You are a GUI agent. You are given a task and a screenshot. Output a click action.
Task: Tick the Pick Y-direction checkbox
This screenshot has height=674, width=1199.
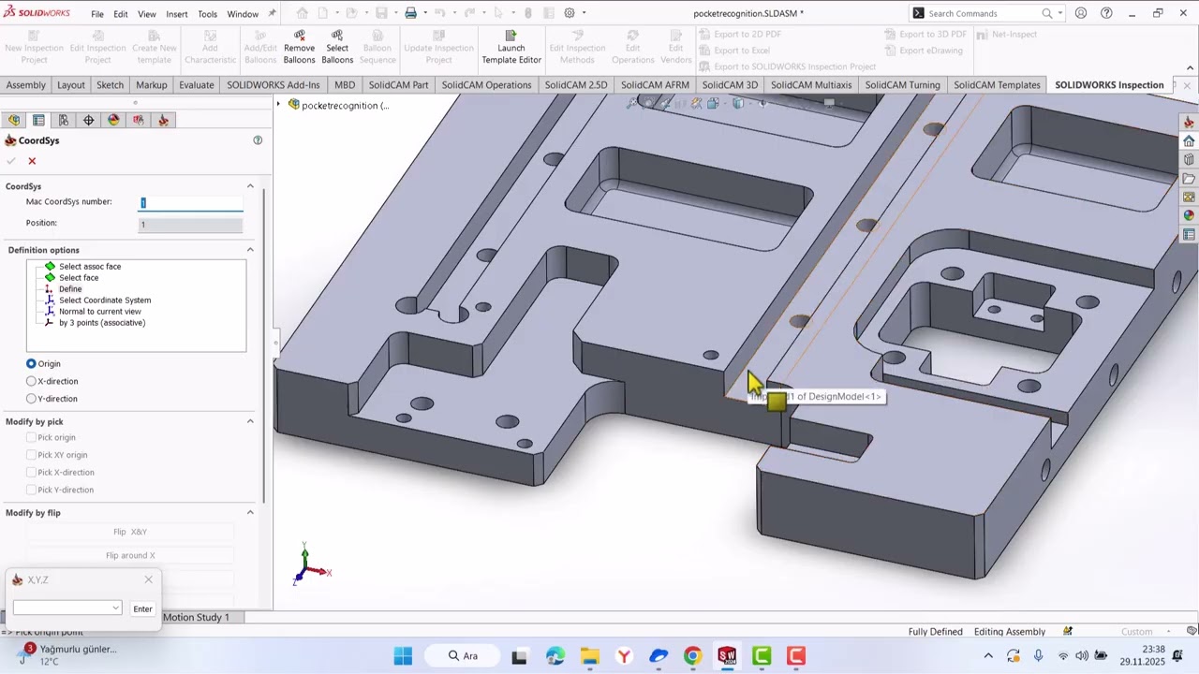click(x=31, y=490)
